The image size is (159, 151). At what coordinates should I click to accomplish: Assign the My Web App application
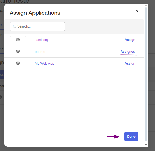pyautogui.click(x=130, y=64)
